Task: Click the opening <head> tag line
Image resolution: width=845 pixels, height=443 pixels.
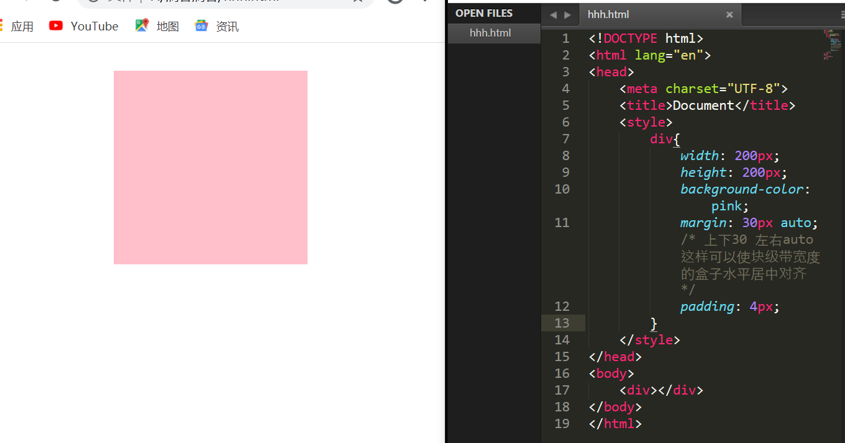Action: point(611,72)
